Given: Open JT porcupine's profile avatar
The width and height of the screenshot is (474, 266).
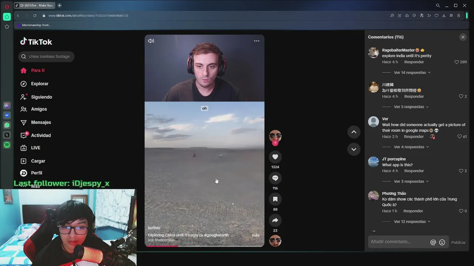Looking at the screenshot, I should coord(374,161).
